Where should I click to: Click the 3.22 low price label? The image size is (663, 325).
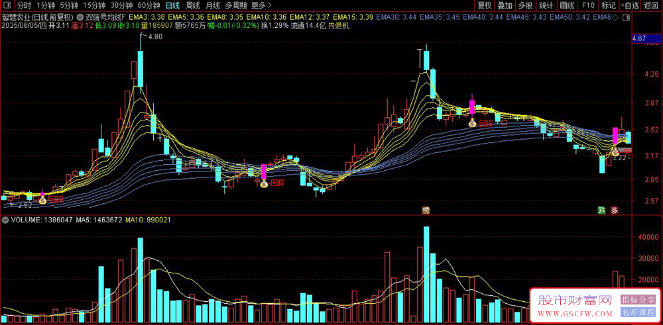coord(619,158)
